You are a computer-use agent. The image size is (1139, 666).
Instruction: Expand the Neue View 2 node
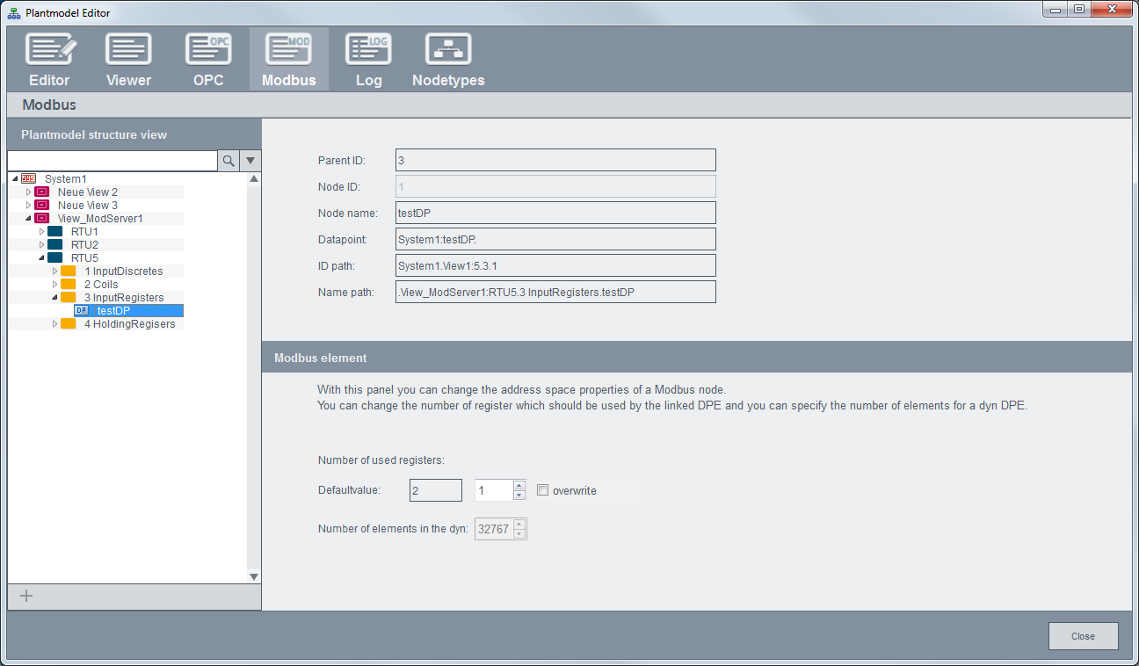[28, 192]
